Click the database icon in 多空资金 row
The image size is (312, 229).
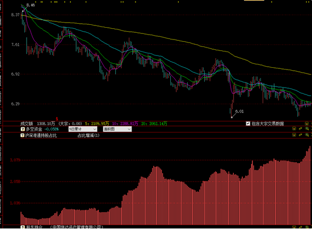[294, 129]
